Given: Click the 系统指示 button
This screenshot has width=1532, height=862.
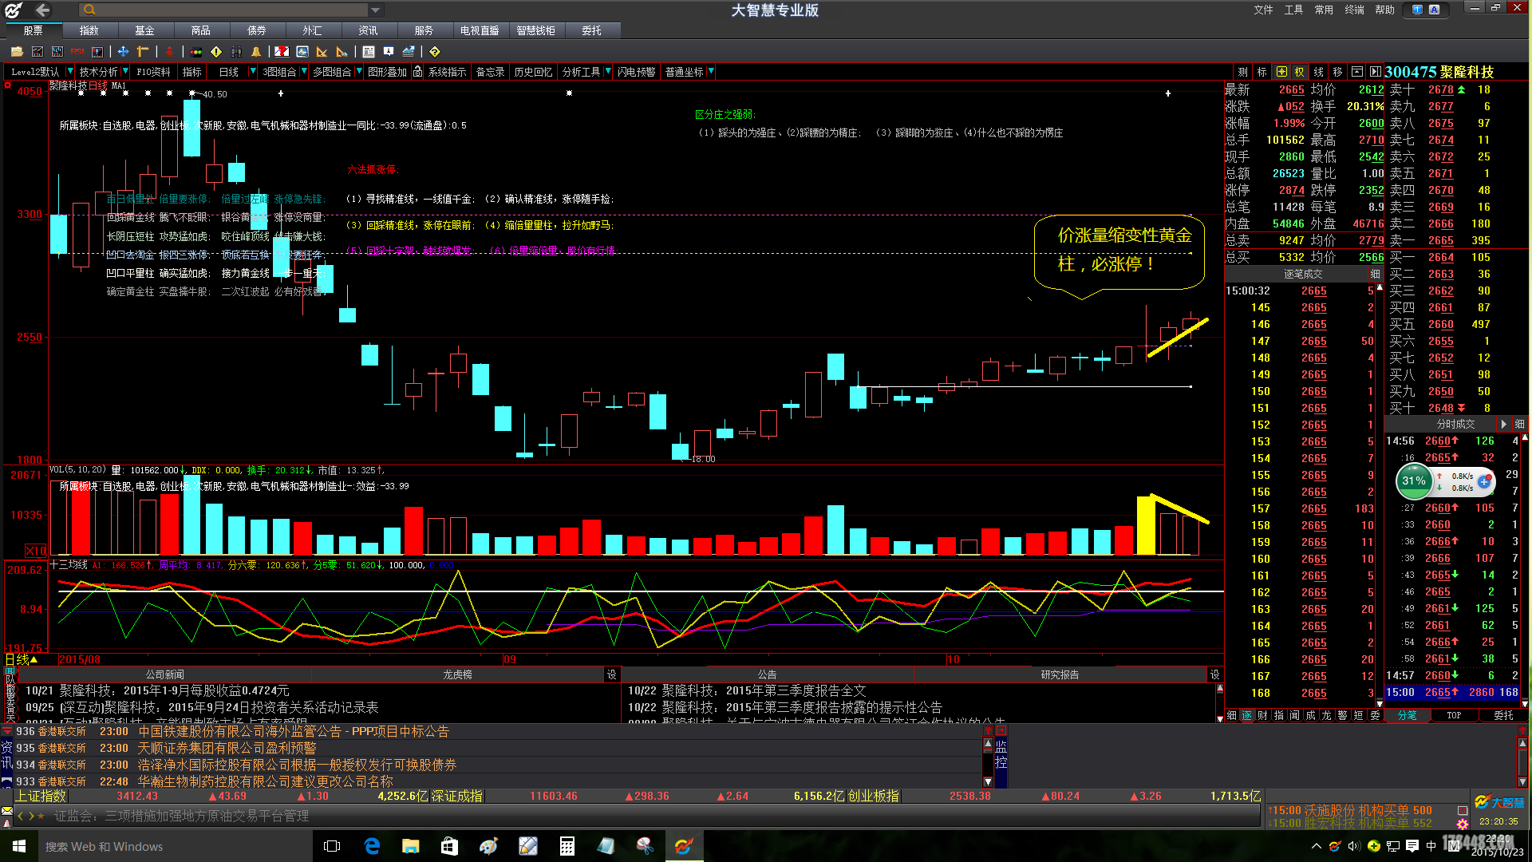Looking at the screenshot, I should pos(447,72).
